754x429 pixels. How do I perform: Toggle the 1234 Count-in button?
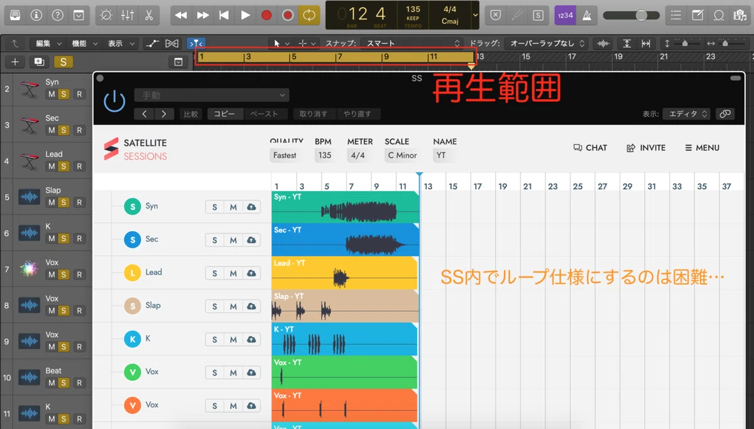pyautogui.click(x=564, y=15)
